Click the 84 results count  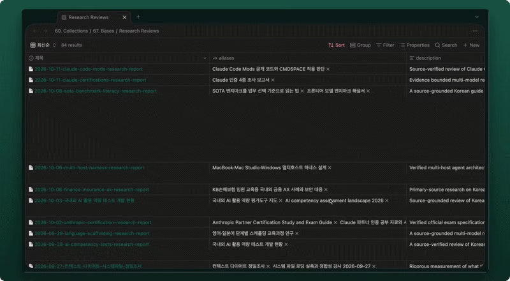coord(71,45)
